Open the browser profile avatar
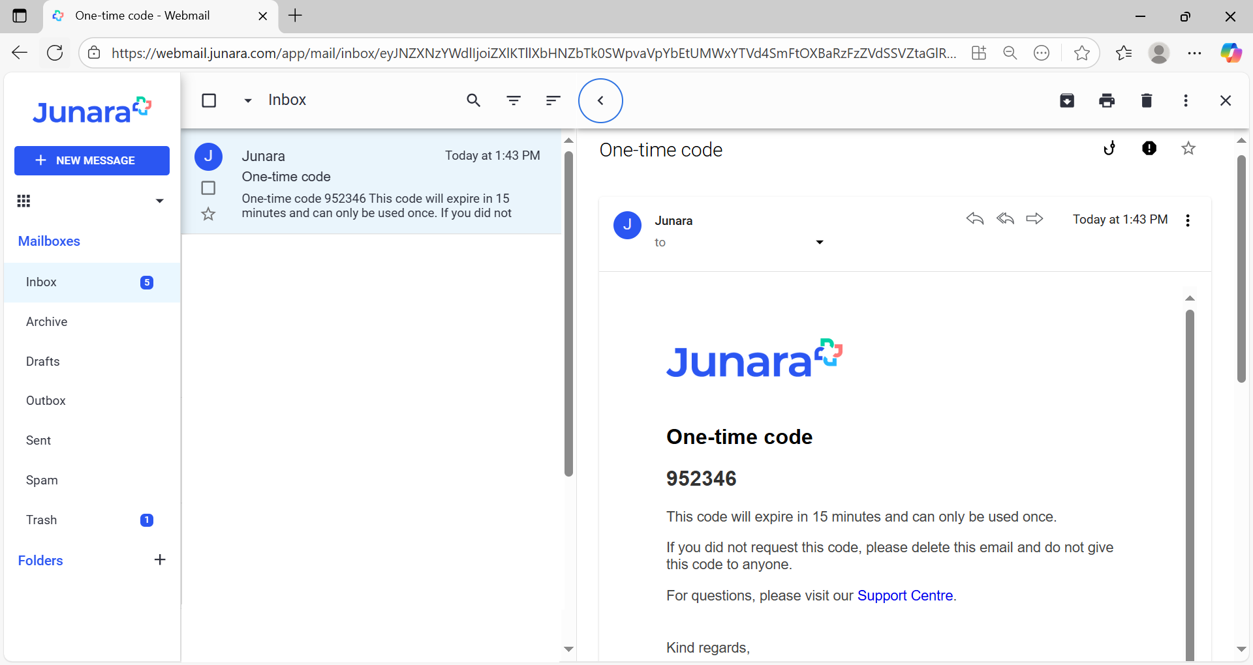This screenshot has height=665, width=1253. click(1159, 53)
